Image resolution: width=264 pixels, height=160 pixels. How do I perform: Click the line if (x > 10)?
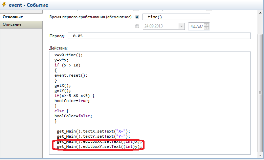67,65
